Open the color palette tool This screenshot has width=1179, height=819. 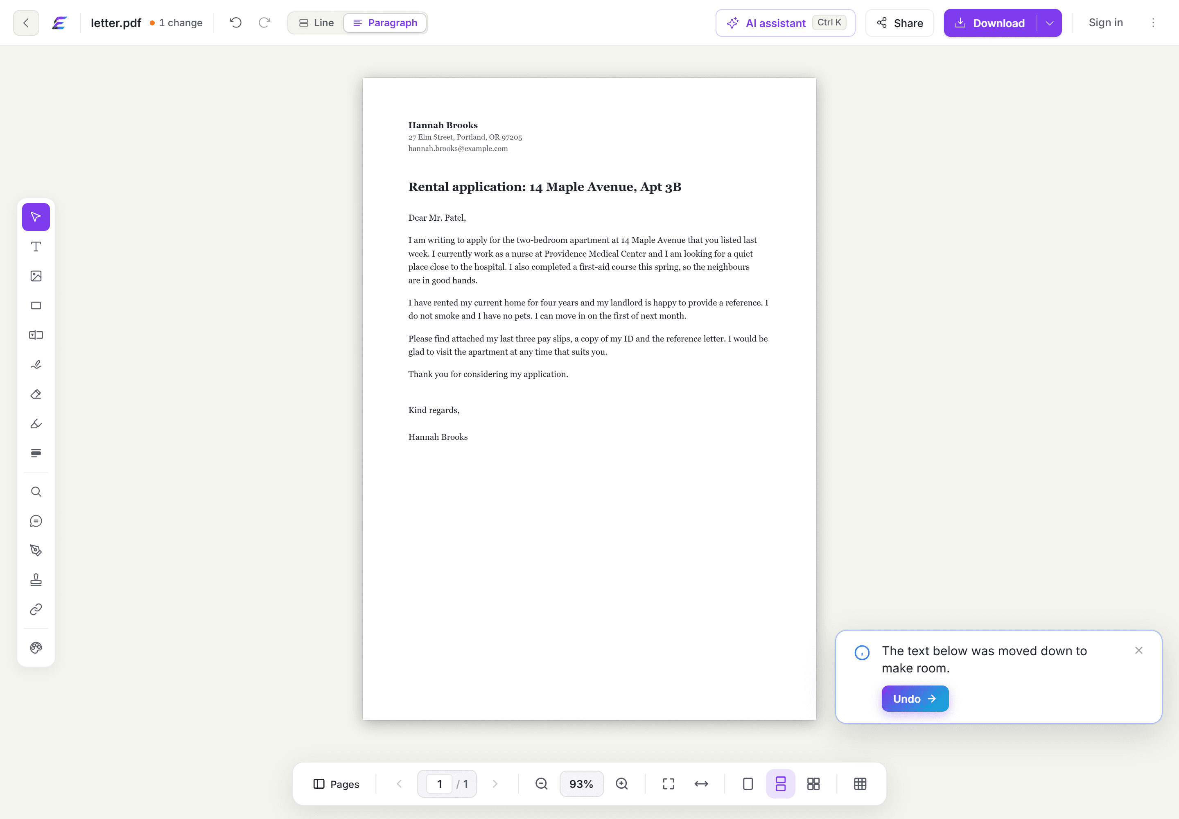point(36,647)
